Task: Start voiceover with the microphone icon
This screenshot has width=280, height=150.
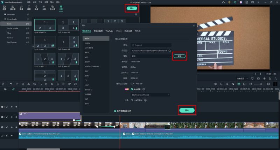Action: [227, 84]
